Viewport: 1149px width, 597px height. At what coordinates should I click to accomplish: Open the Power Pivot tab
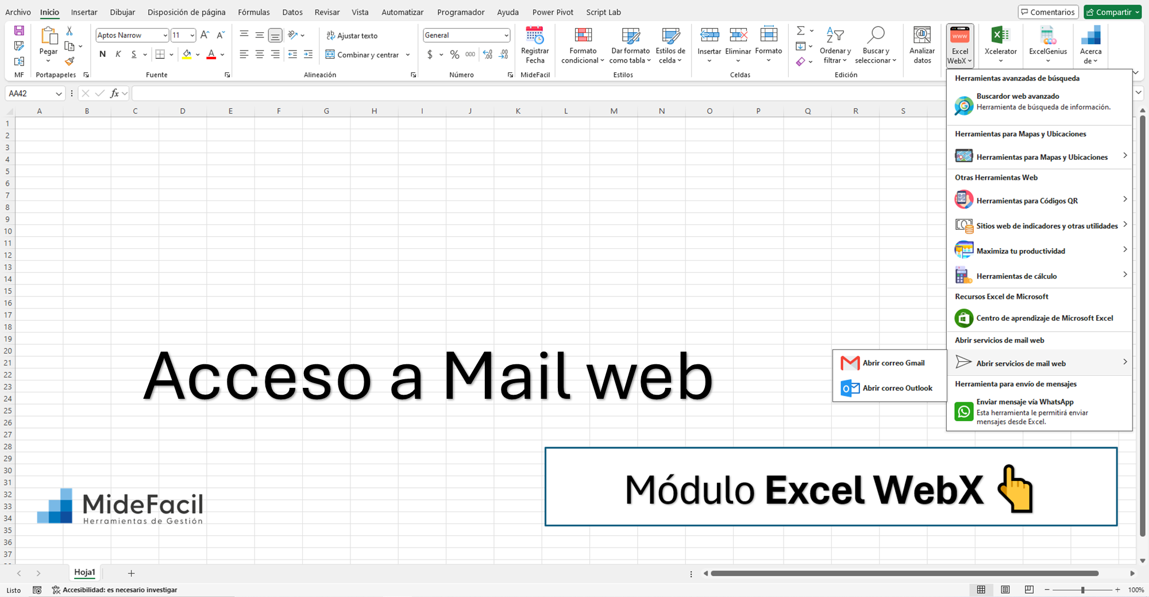tap(553, 12)
